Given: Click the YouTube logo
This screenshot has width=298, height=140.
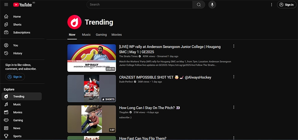Looking at the screenshot, I should (23, 5).
